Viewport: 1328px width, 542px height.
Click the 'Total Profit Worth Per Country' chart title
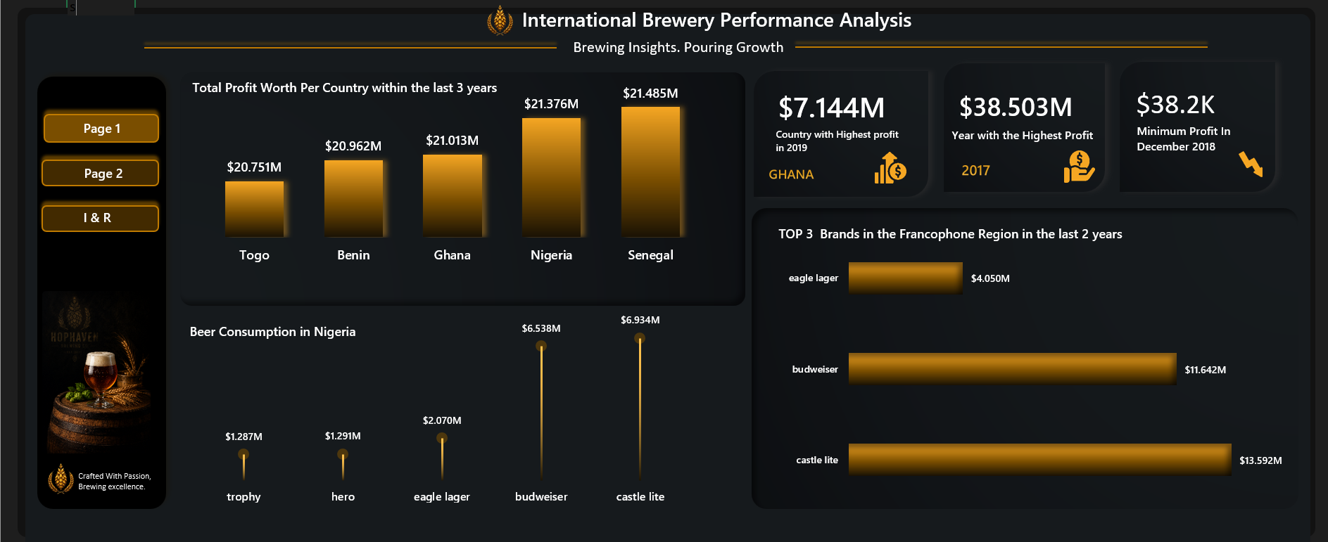pyautogui.click(x=344, y=88)
